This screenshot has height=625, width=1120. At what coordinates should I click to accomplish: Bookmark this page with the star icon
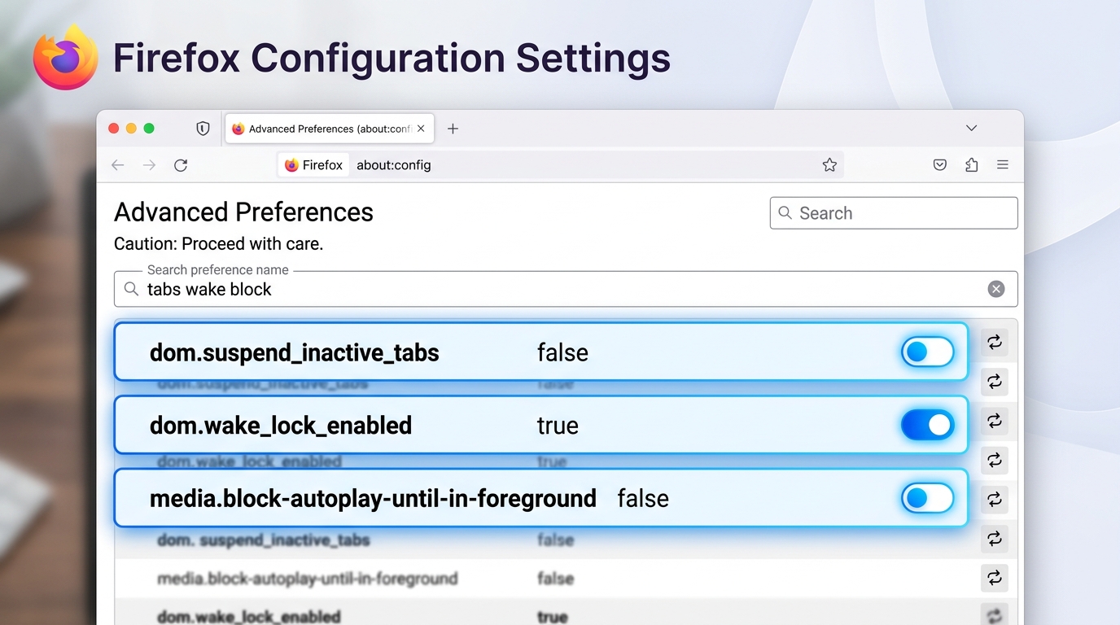[x=829, y=165]
